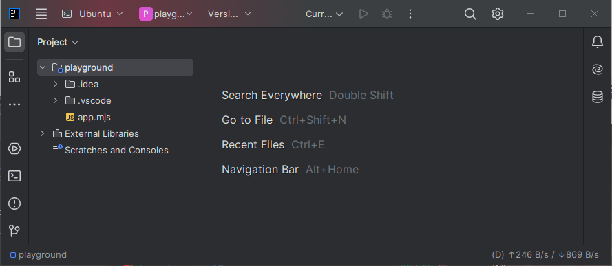612x266 pixels.
Task: Click the pink P project icon
Action: 145,14
